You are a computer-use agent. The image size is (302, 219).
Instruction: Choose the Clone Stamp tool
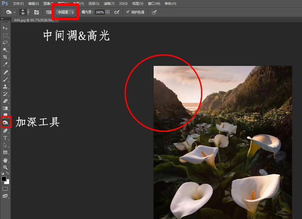pos(6,86)
